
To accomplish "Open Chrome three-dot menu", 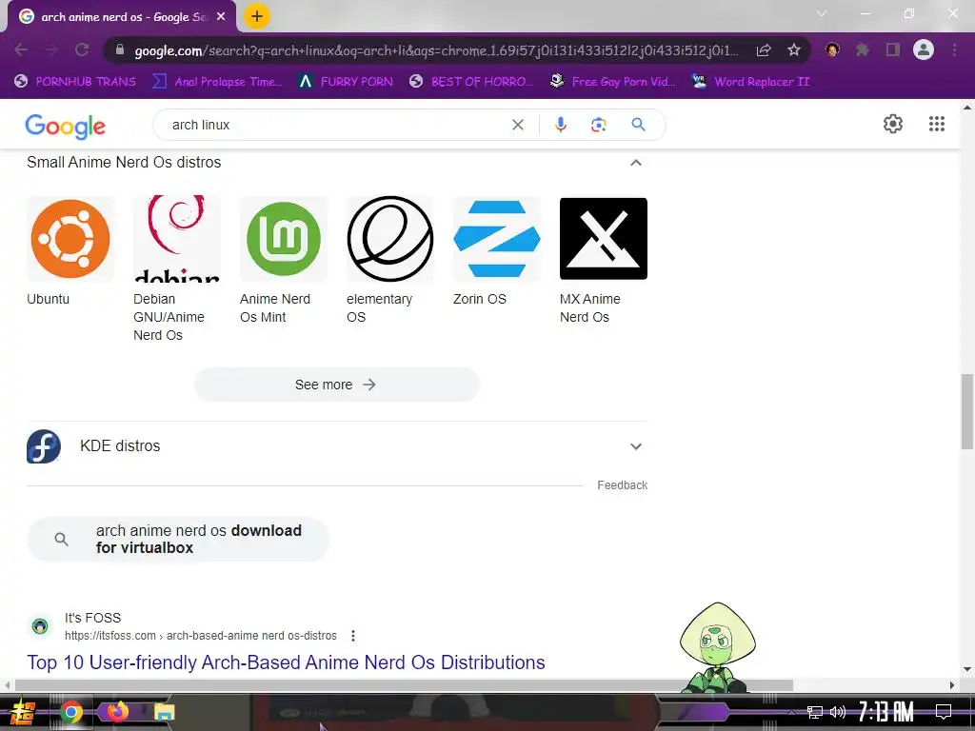I will [x=954, y=49].
